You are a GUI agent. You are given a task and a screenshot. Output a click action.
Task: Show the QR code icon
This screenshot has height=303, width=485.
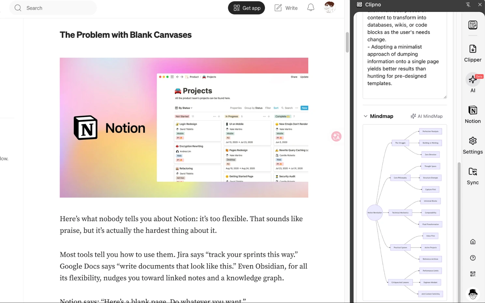click(x=473, y=274)
